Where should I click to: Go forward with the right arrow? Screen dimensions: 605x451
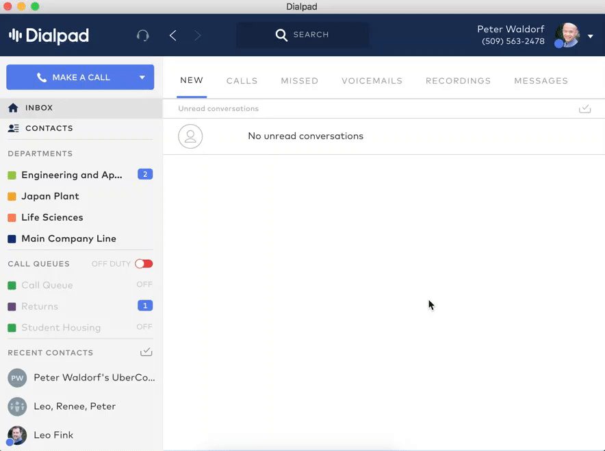point(198,36)
